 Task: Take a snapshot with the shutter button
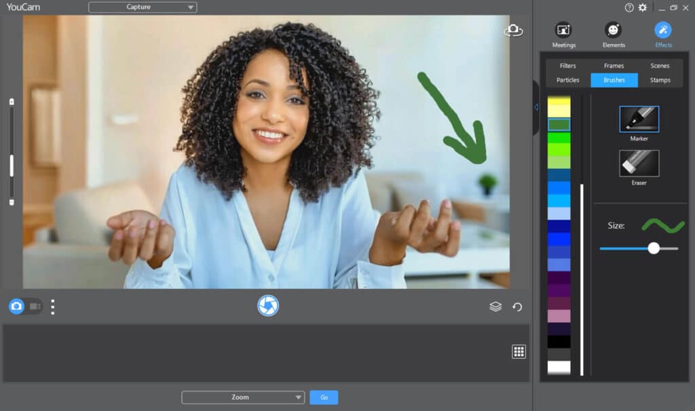pyautogui.click(x=268, y=306)
